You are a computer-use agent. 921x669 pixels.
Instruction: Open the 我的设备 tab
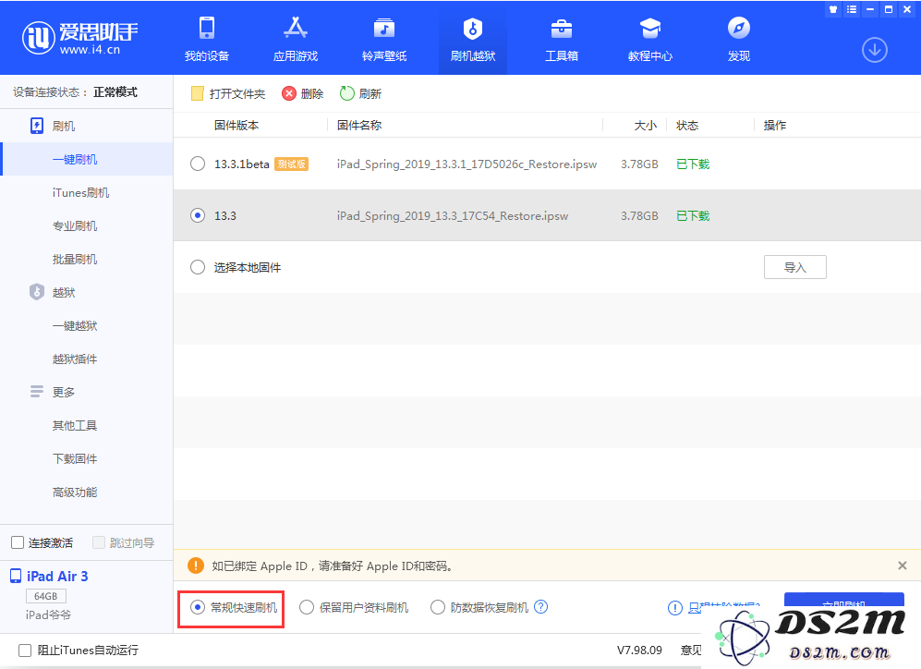click(207, 40)
